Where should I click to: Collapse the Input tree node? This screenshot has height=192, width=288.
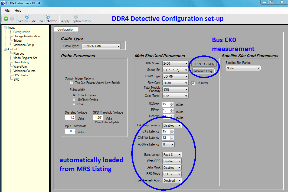click(5, 28)
